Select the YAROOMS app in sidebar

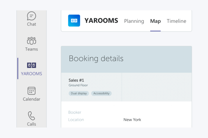point(31,69)
